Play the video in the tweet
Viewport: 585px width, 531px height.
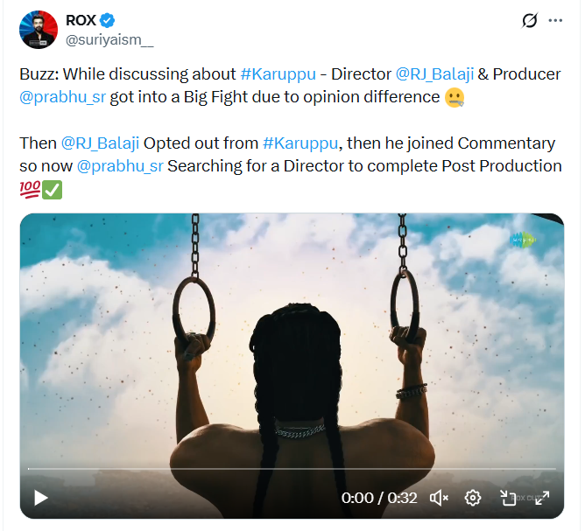40,498
